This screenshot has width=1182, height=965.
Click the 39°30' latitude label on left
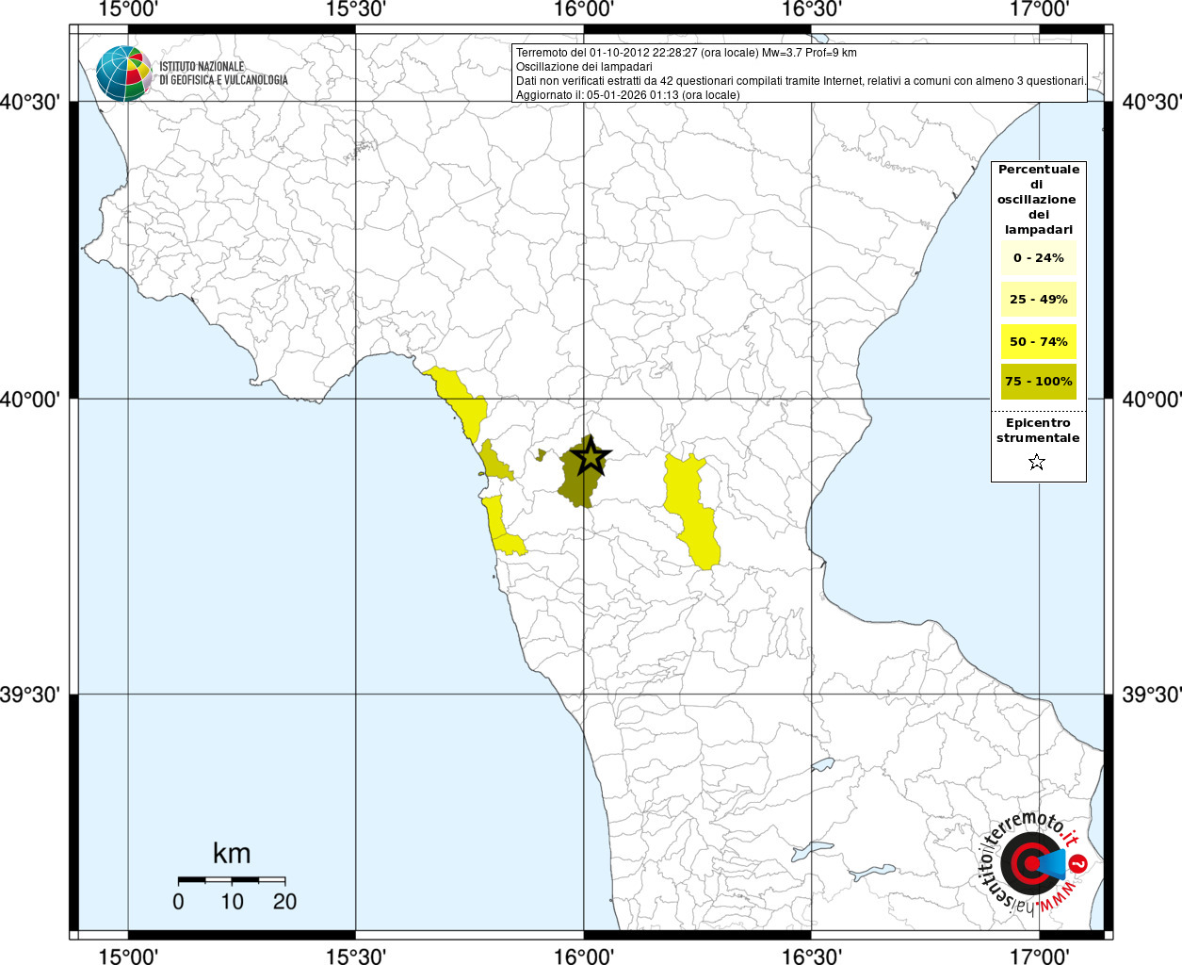(31, 695)
